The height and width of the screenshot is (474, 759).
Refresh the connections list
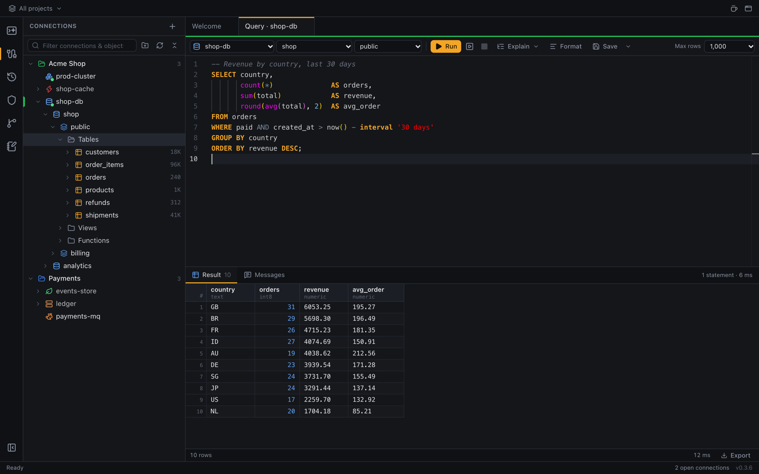160,46
